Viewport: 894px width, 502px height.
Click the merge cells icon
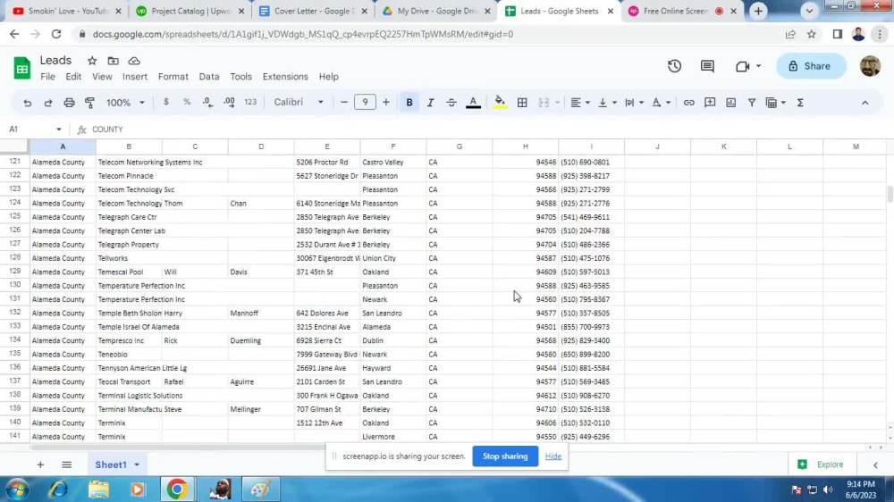[x=544, y=103]
